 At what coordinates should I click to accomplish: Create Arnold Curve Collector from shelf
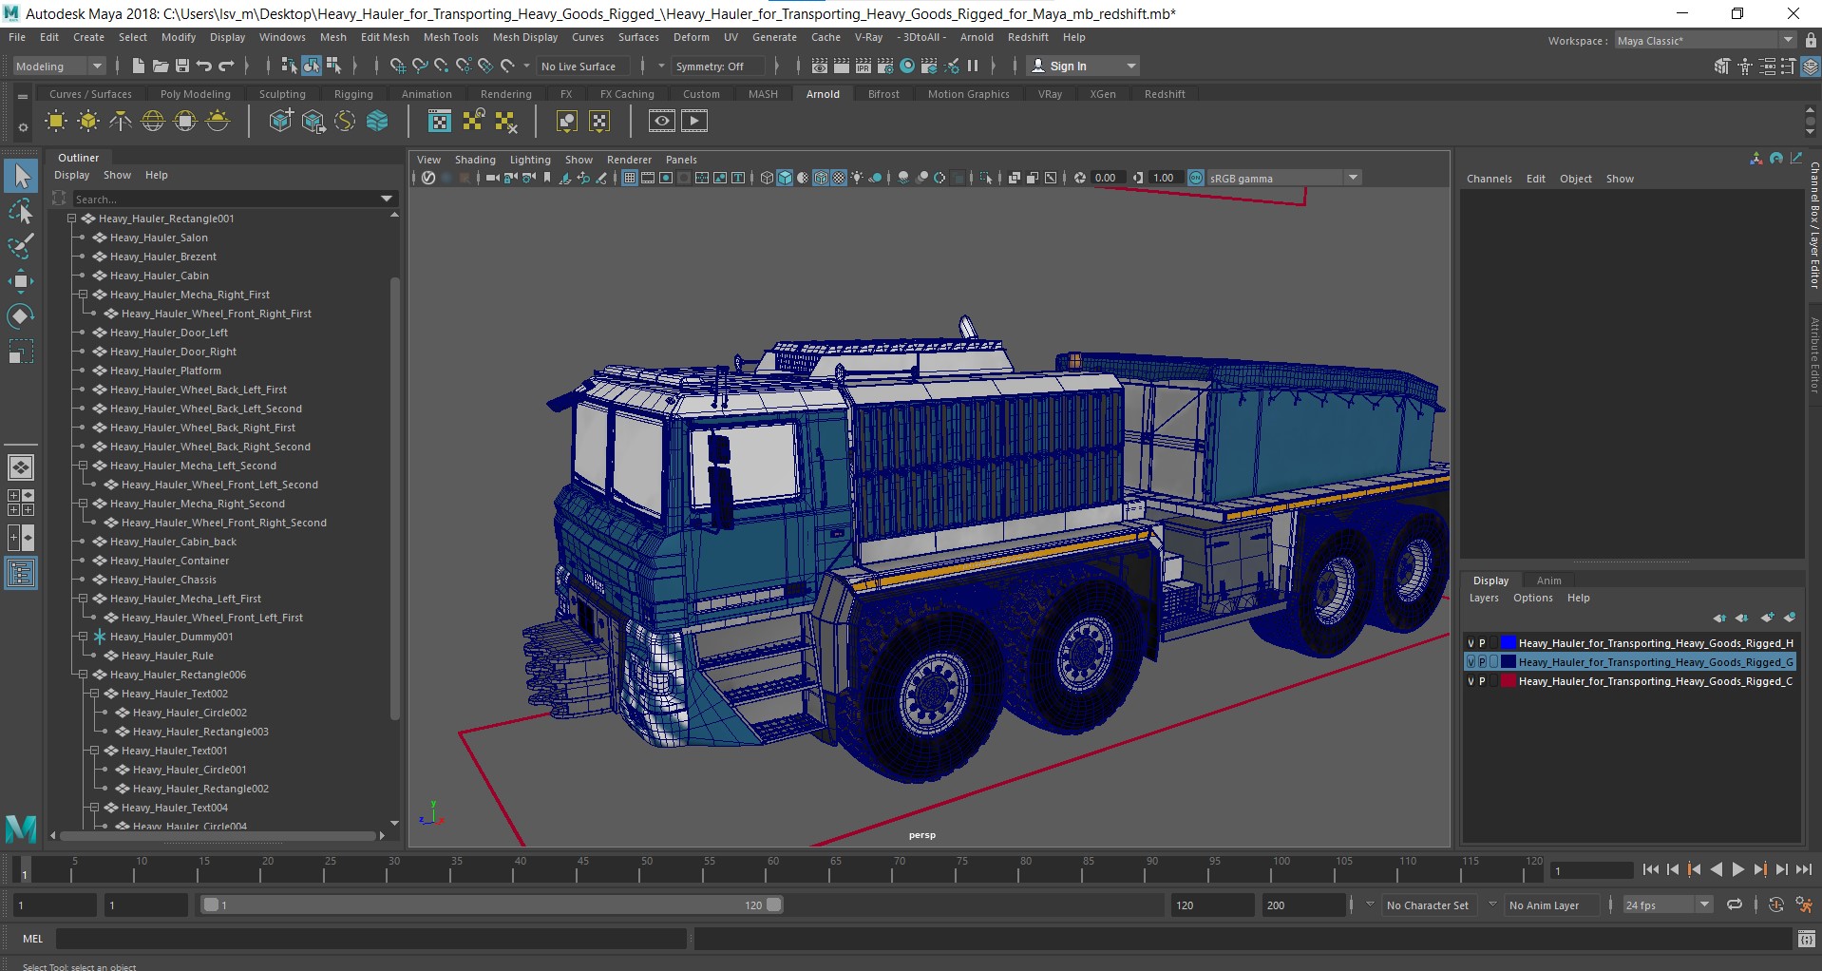(346, 121)
